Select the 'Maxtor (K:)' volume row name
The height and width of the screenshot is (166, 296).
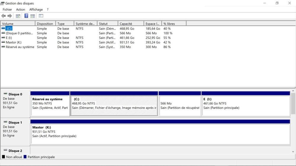tap(14, 42)
